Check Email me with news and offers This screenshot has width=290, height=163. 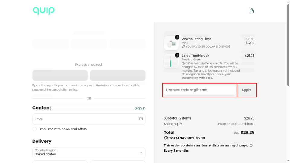point(34,129)
